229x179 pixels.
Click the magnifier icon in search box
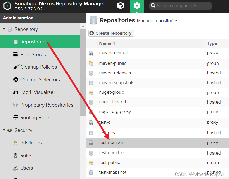tap(153, 6)
